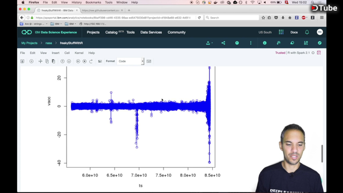This screenshot has height=193, width=343.
Task: Open the app switcher dot grid icon
Action: click(x=281, y=32)
